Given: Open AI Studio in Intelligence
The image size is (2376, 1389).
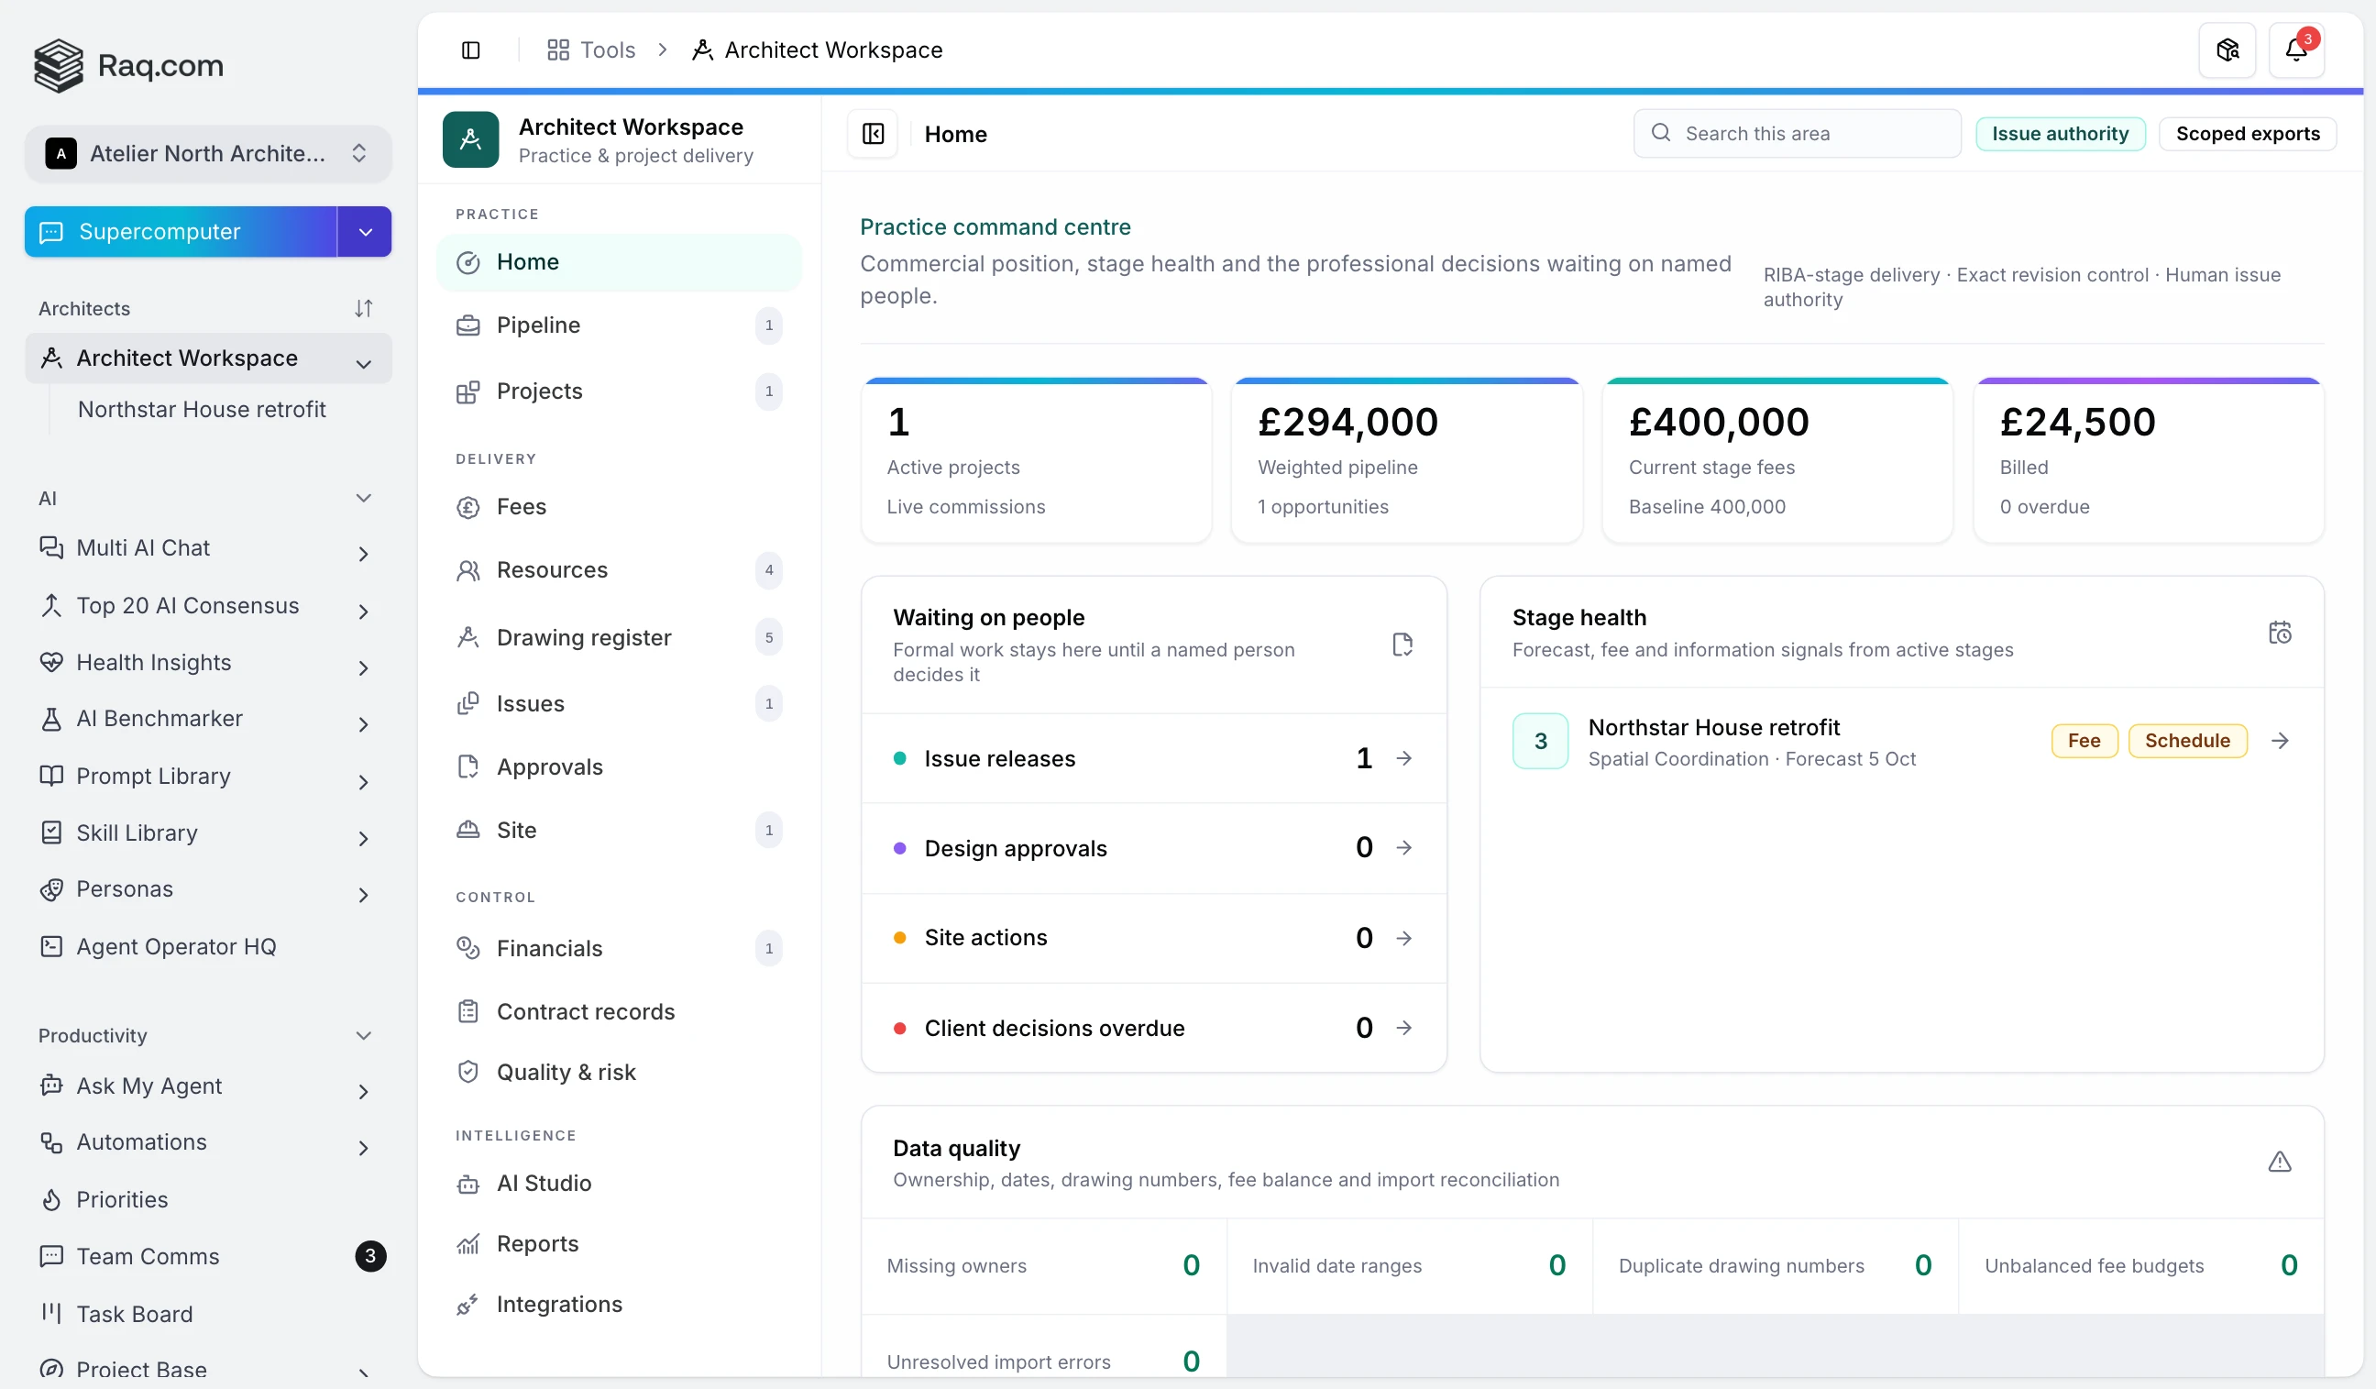Looking at the screenshot, I should point(619,1184).
